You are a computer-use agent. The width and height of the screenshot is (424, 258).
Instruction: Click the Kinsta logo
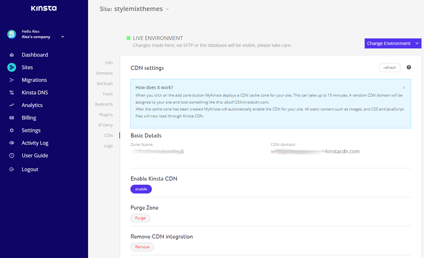(x=44, y=8)
